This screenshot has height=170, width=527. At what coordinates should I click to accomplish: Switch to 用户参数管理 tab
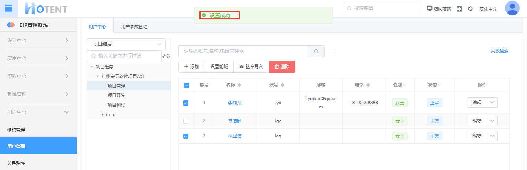coord(134,26)
